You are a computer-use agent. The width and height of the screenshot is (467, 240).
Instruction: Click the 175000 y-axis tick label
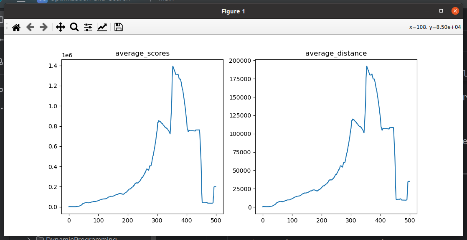(241, 79)
